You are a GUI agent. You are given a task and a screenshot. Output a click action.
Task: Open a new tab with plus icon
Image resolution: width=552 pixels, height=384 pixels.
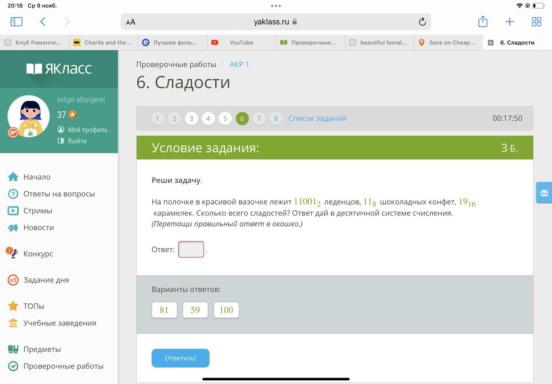tap(509, 22)
